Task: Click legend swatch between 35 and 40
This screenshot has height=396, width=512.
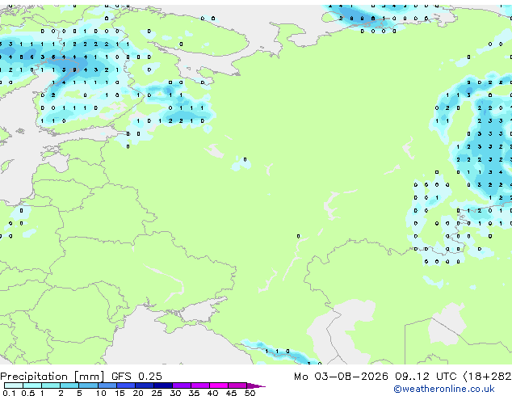Action: point(200,385)
